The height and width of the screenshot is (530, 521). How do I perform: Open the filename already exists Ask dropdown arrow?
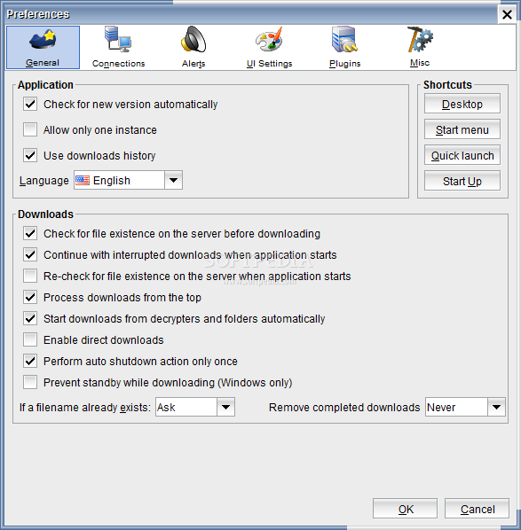click(225, 407)
